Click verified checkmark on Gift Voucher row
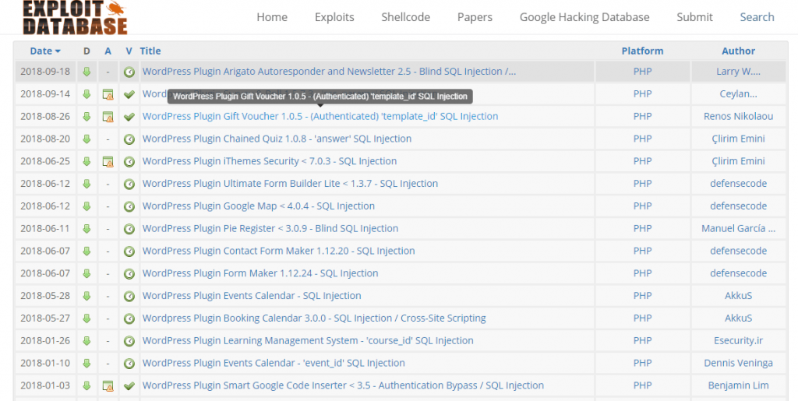This screenshot has width=798, height=401. click(x=129, y=116)
